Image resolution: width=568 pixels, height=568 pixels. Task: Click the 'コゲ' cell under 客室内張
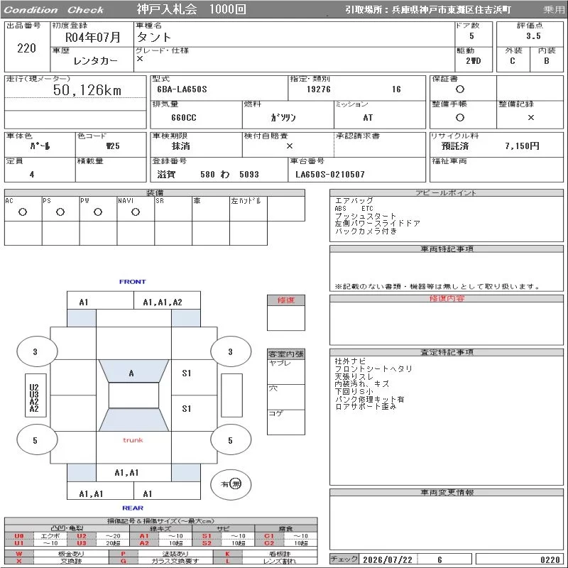[x=286, y=422]
